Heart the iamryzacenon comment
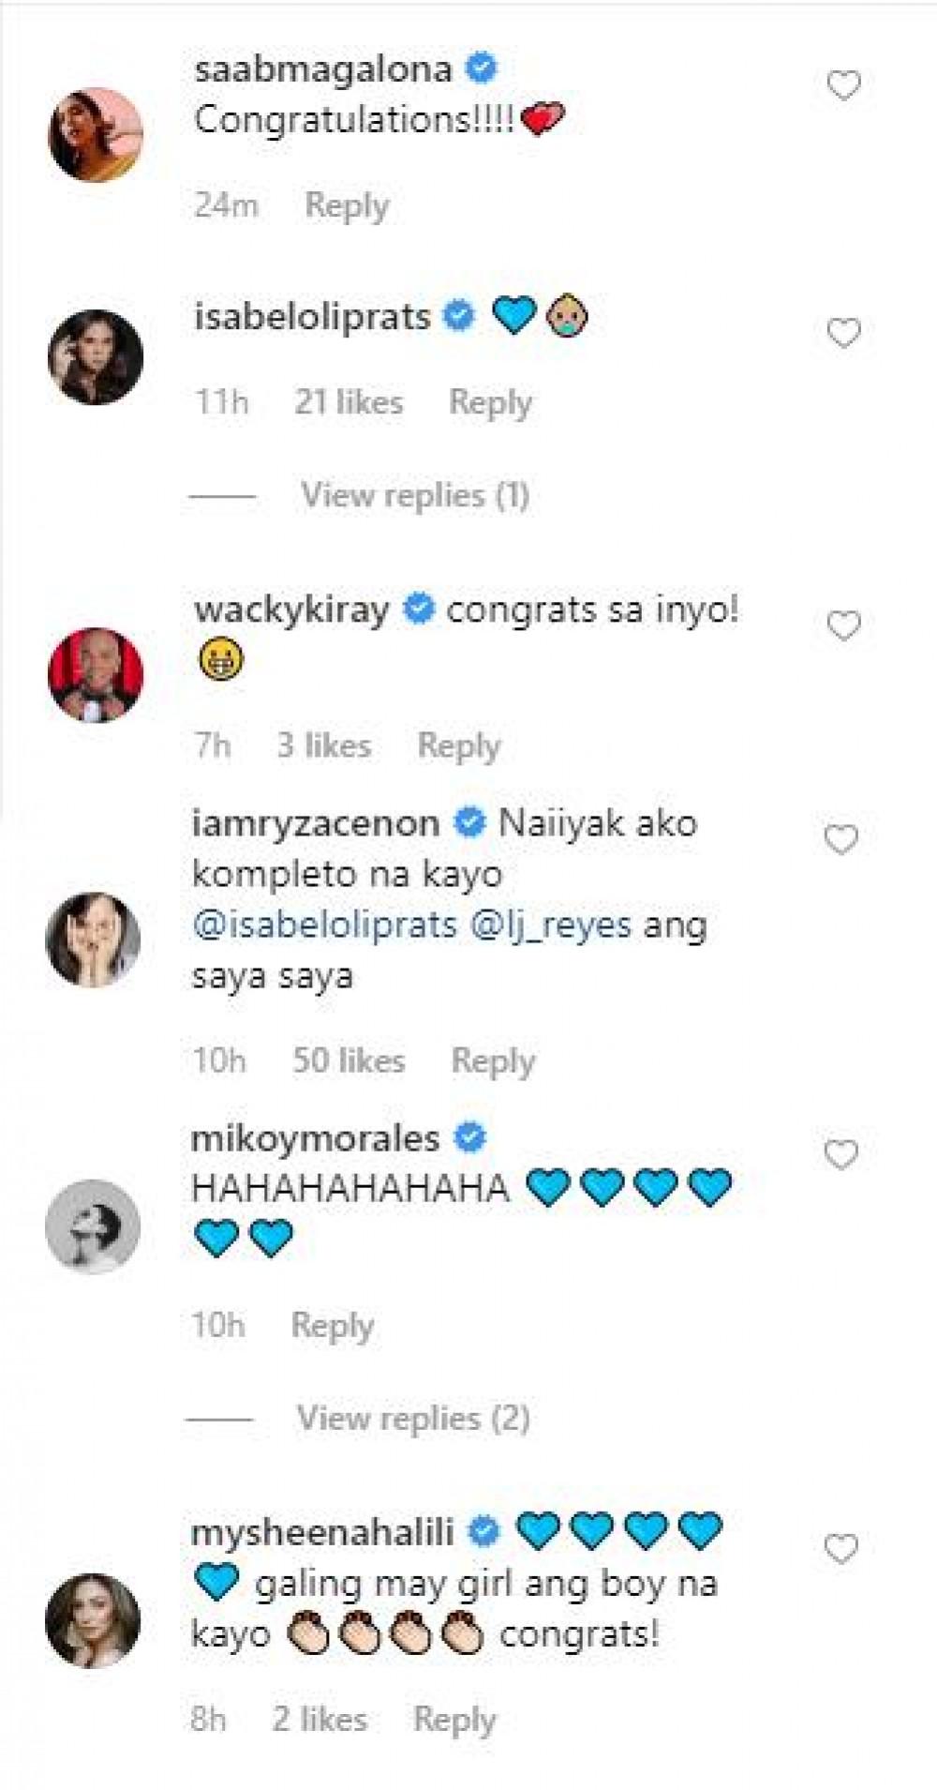Image resolution: width=937 pixels, height=1790 pixels. (841, 839)
